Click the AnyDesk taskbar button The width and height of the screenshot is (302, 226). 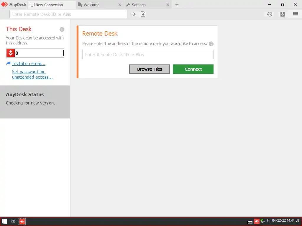coord(22,221)
